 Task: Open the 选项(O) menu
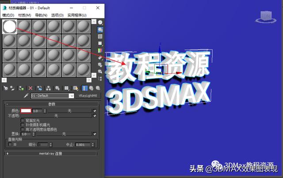(x=57, y=15)
